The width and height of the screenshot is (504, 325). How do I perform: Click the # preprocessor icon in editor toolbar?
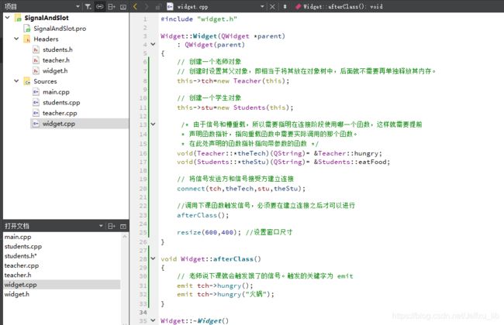click(285, 6)
